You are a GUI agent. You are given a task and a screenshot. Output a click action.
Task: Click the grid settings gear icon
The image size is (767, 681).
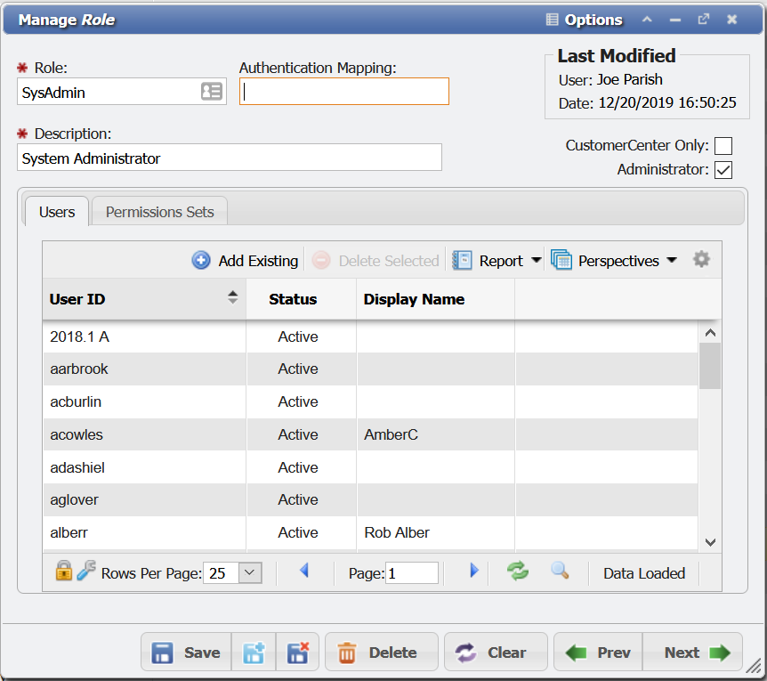point(701,260)
